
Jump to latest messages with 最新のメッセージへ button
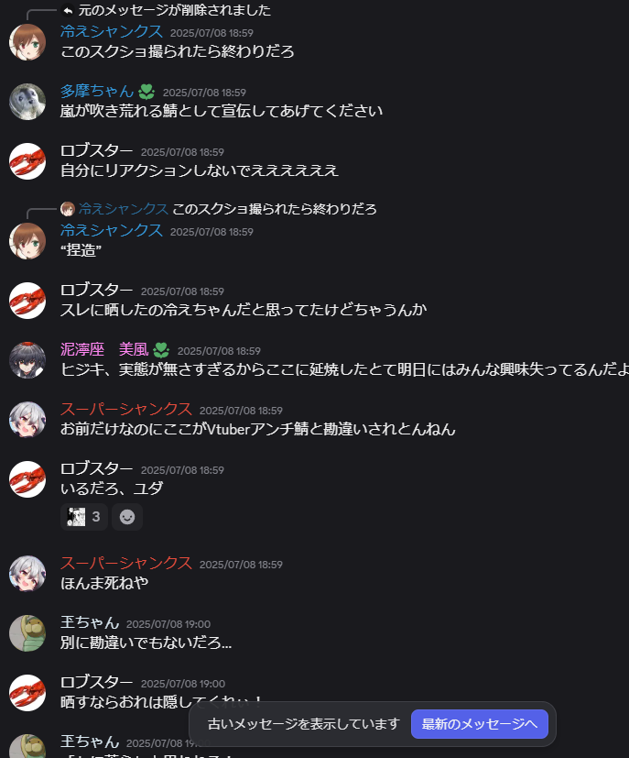click(x=480, y=724)
